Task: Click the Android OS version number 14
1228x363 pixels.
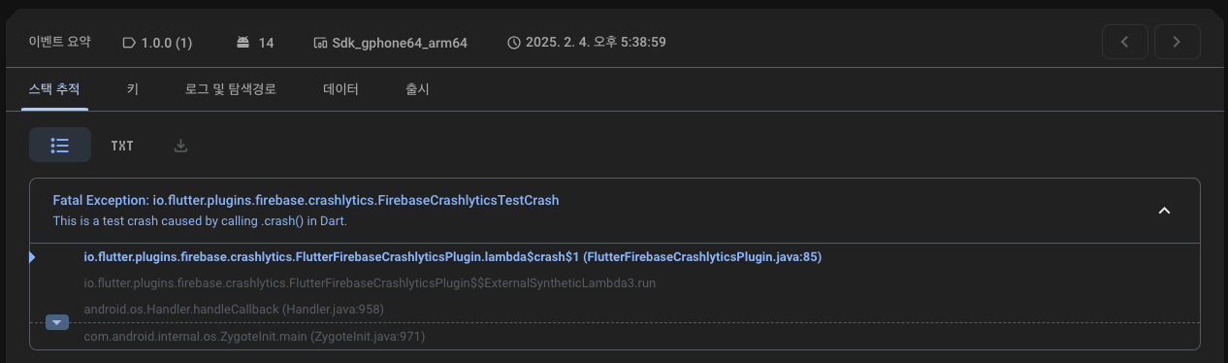Action: (266, 43)
